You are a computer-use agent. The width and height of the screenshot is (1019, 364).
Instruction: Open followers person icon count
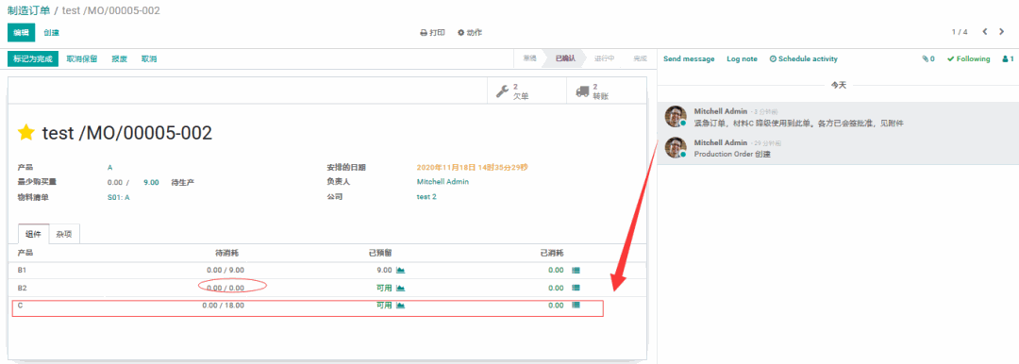(1008, 59)
